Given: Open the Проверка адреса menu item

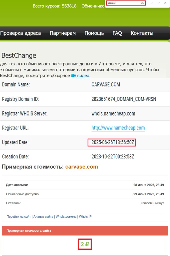Looking at the screenshot, I should [x=21, y=33].
